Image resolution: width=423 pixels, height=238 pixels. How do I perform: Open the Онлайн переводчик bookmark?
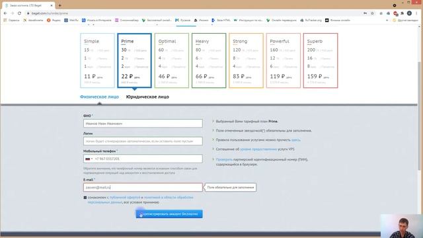(282, 20)
